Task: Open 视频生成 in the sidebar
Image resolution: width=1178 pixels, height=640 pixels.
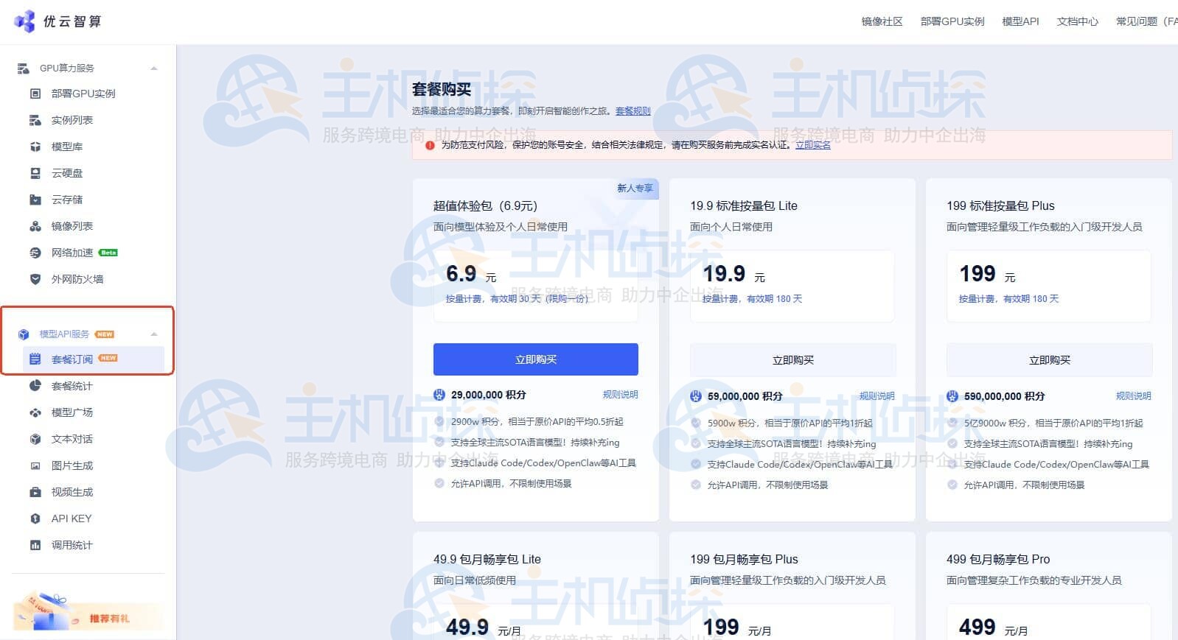Action: click(x=72, y=492)
